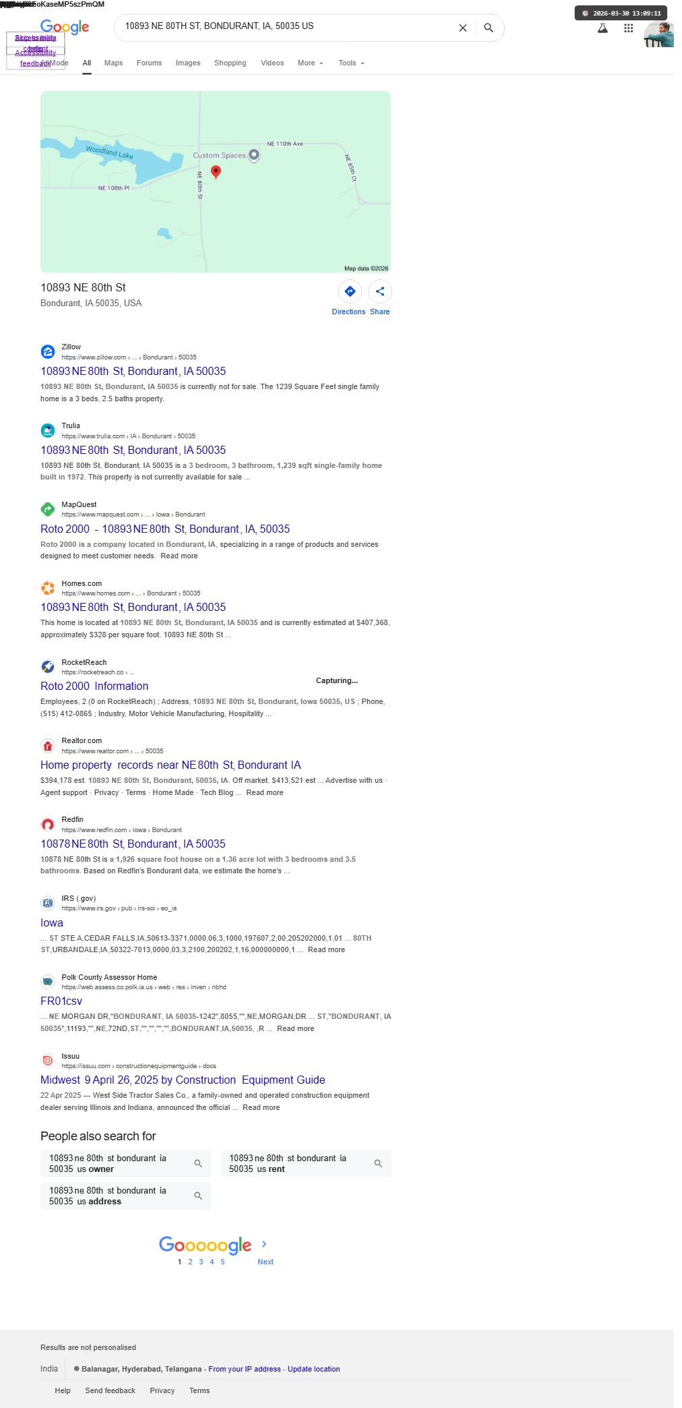Screen dimensions: 682x1408
Task: Open the Roto 2000 Information RocketReach link
Action: tap(94, 686)
